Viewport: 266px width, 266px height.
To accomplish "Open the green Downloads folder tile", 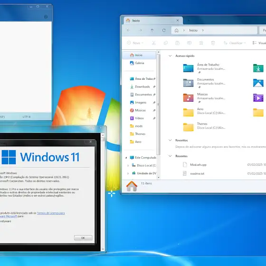I will 258,68.
